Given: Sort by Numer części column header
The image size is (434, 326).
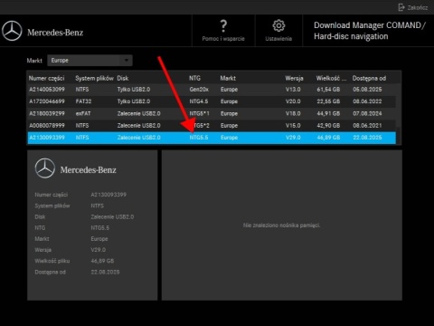Looking at the screenshot, I should 46,78.
